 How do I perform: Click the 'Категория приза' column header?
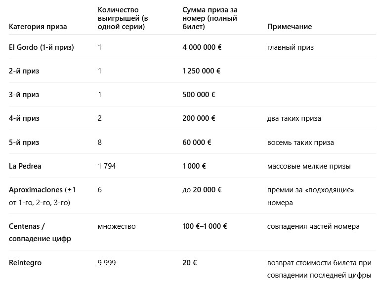[38, 27]
